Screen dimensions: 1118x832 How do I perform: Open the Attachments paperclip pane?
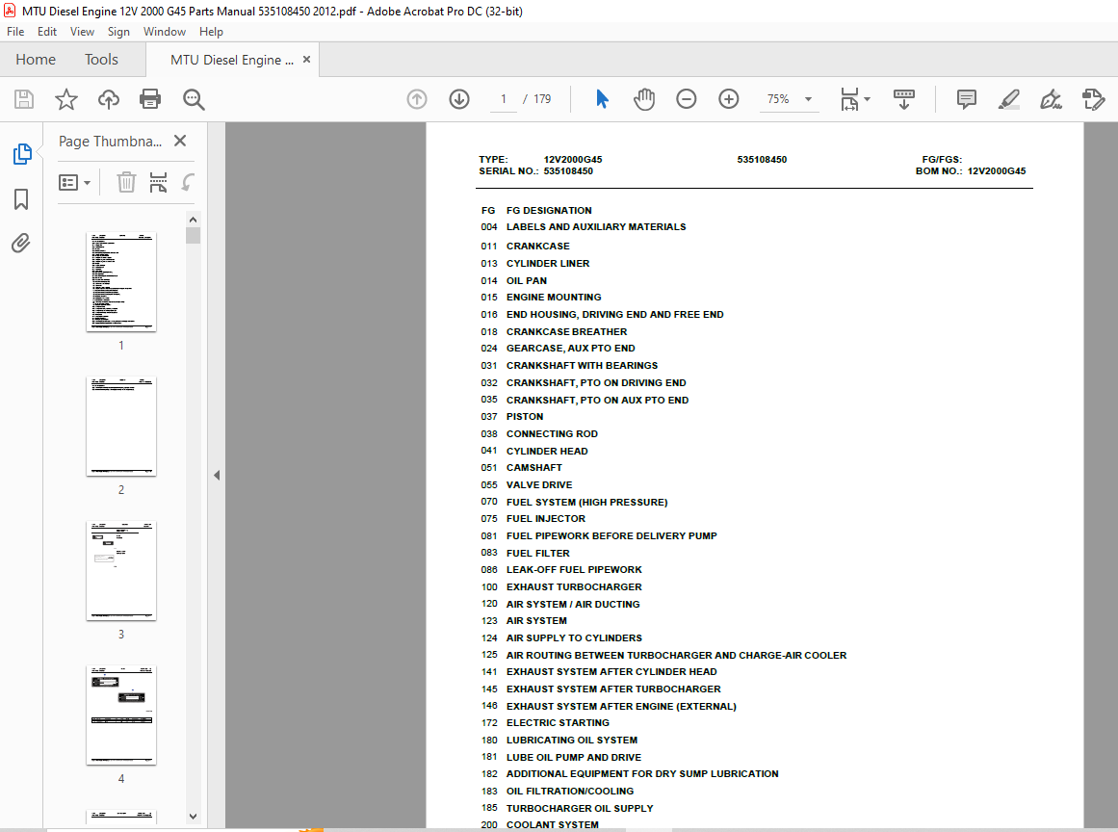(x=20, y=244)
